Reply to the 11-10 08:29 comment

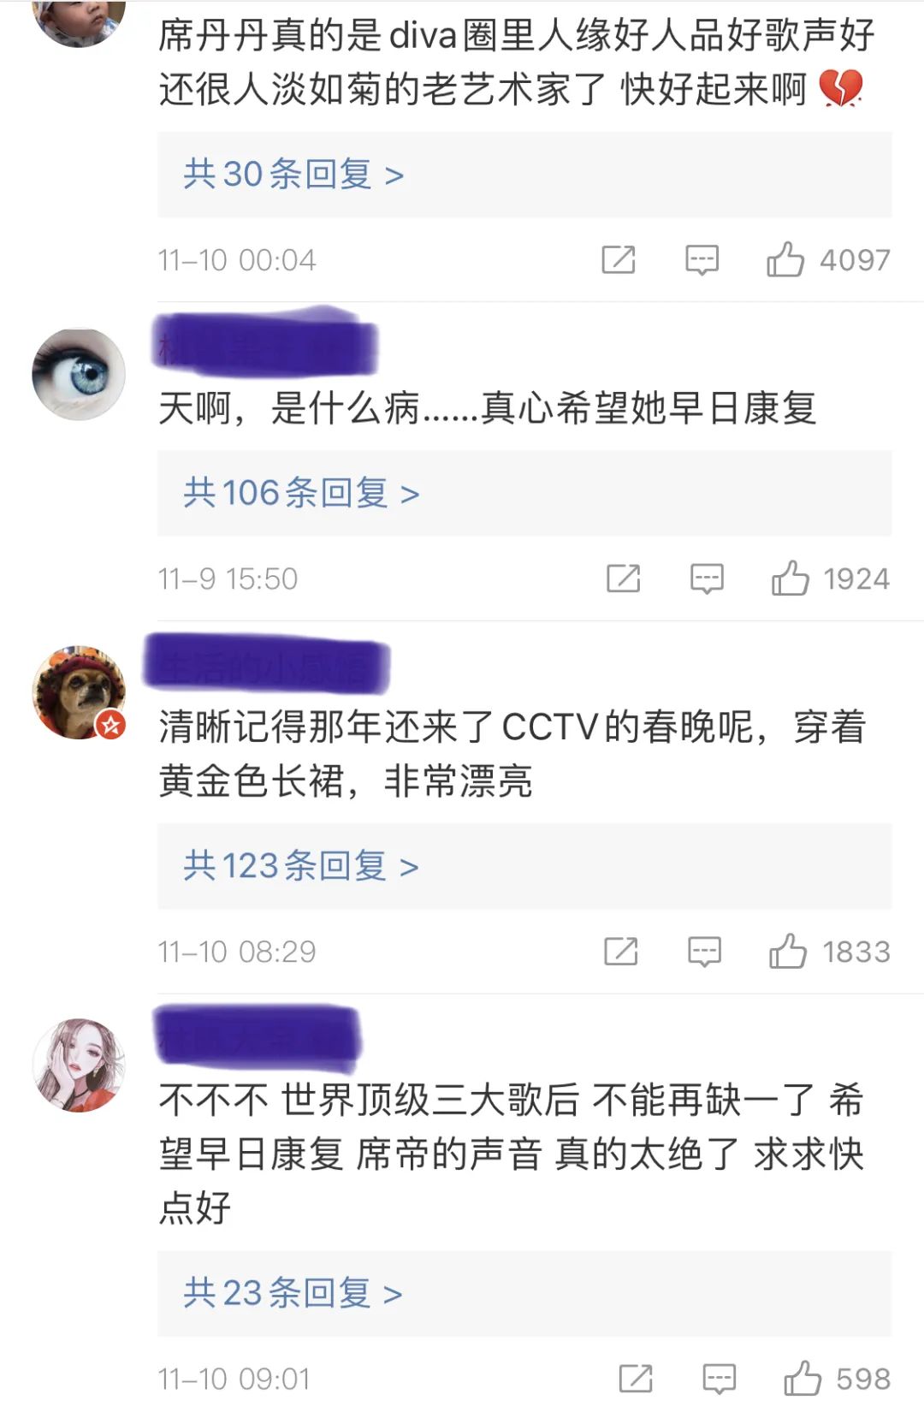704,951
